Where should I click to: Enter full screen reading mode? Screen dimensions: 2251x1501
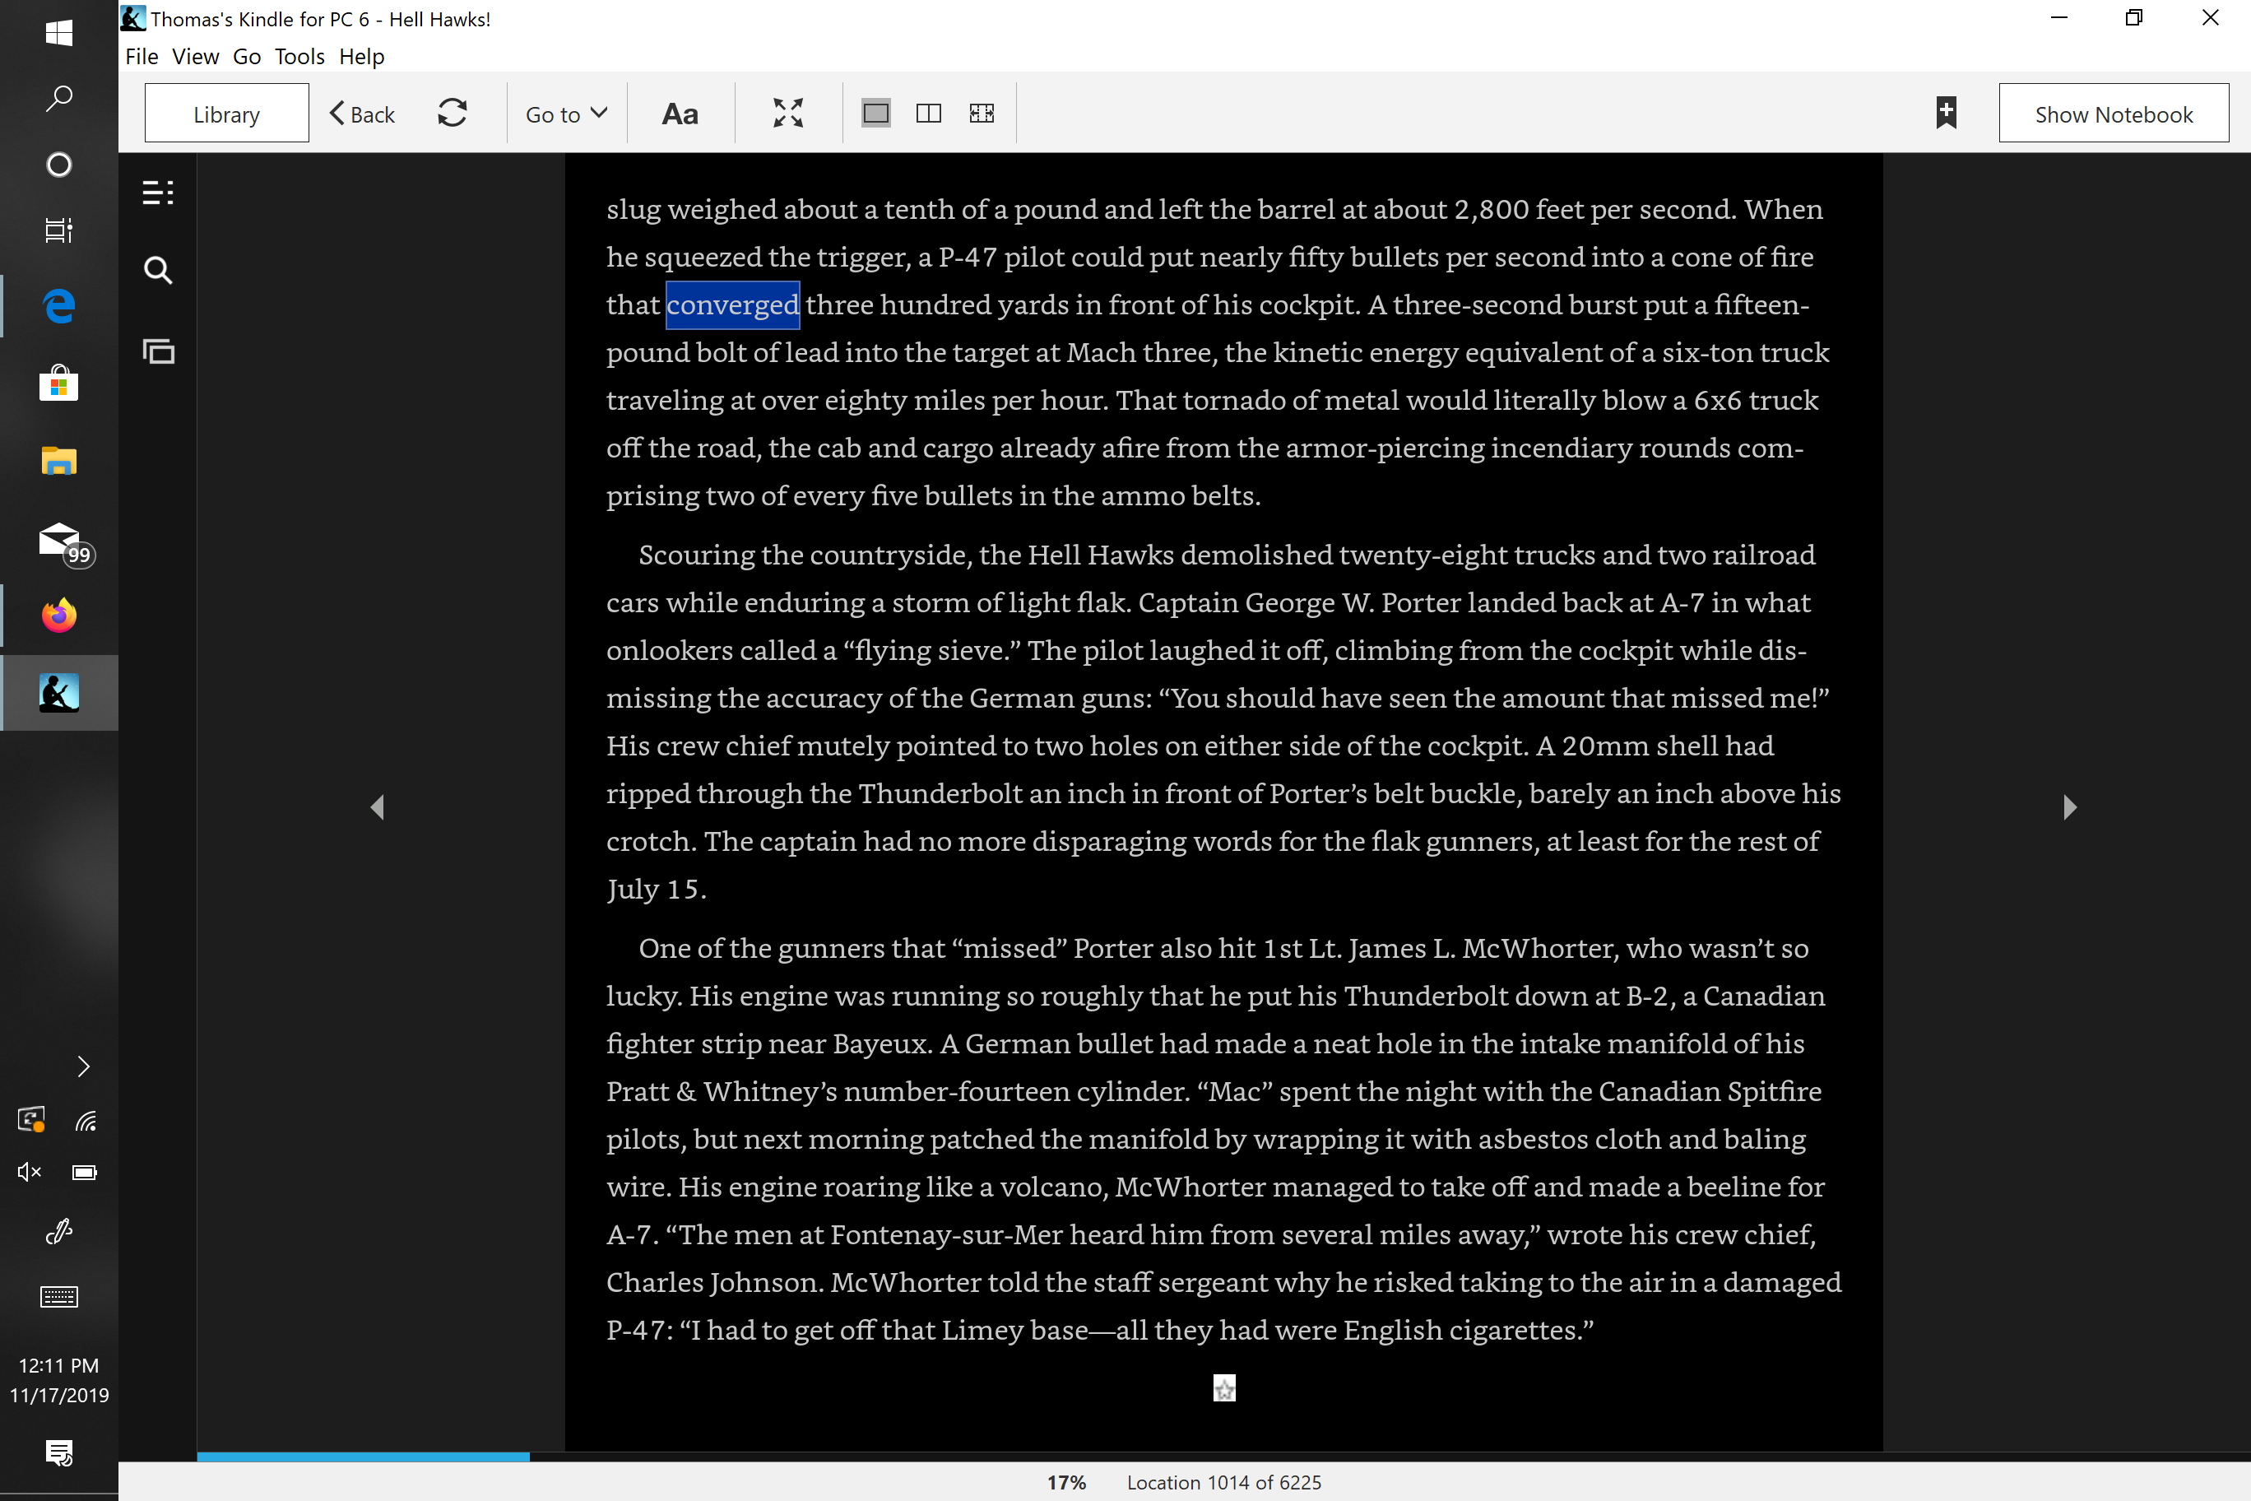pyautogui.click(x=787, y=113)
